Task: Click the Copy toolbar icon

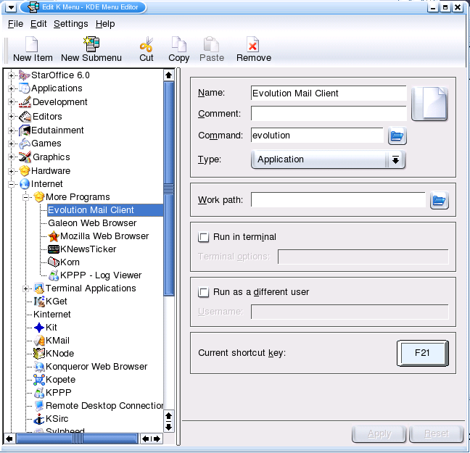Action: [x=178, y=45]
